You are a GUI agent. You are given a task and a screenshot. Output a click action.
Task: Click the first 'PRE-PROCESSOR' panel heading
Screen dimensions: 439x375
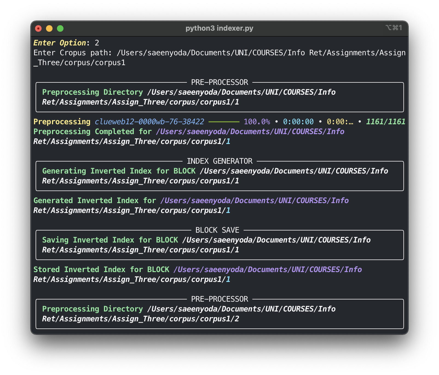(220, 82)
